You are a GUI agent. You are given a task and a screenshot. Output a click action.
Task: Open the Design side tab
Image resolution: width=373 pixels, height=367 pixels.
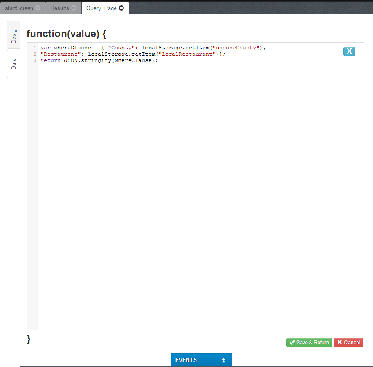point(13,35)
